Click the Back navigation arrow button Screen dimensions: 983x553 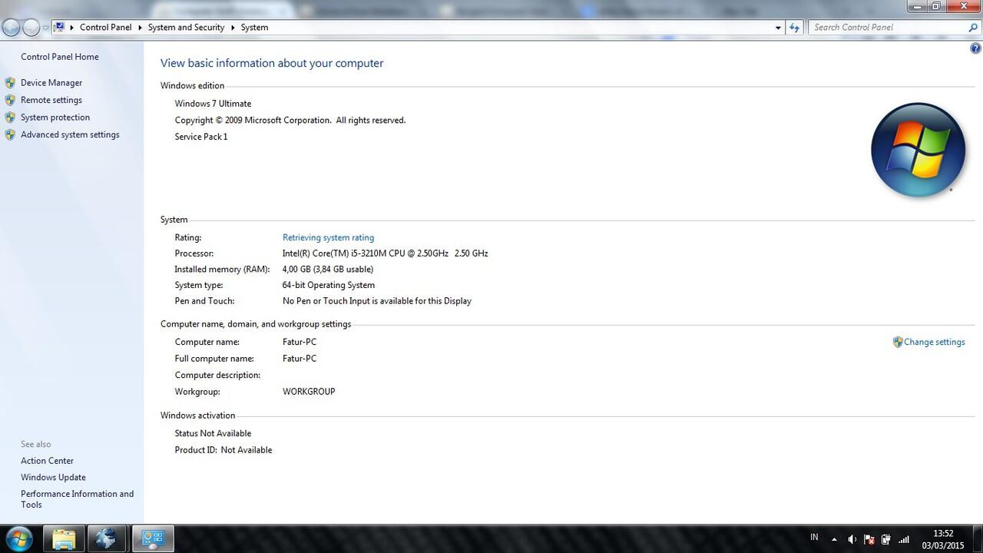pos(12,28)
